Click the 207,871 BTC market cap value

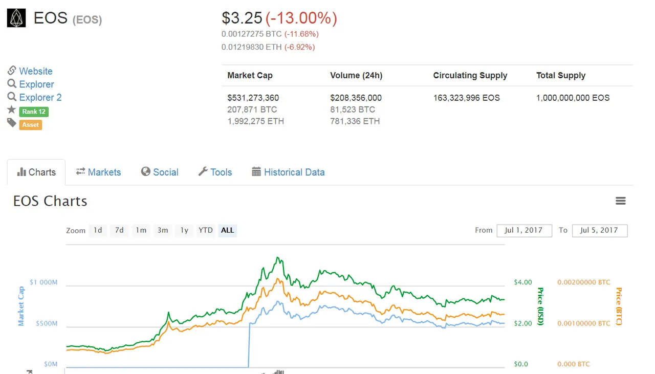[252, 109]
